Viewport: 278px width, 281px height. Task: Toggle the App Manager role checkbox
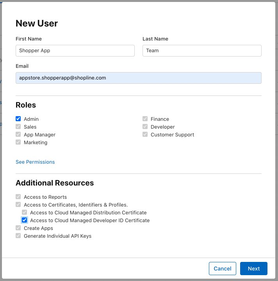(18, 134)
